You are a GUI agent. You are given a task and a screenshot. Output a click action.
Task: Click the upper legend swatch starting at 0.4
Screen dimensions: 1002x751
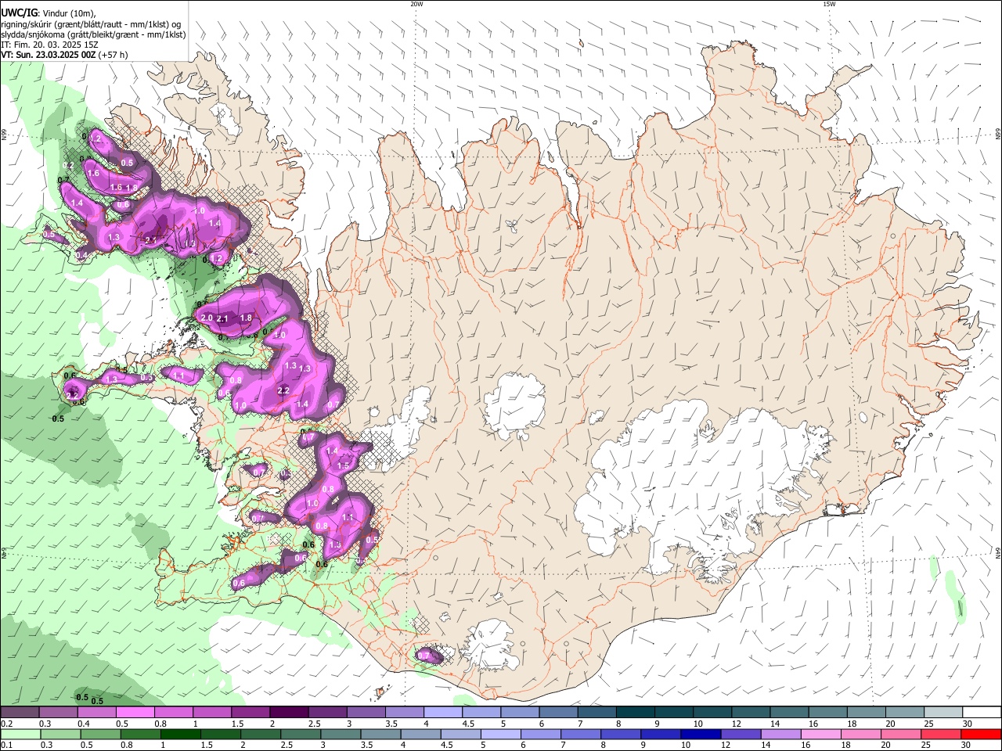coord(96,712)
